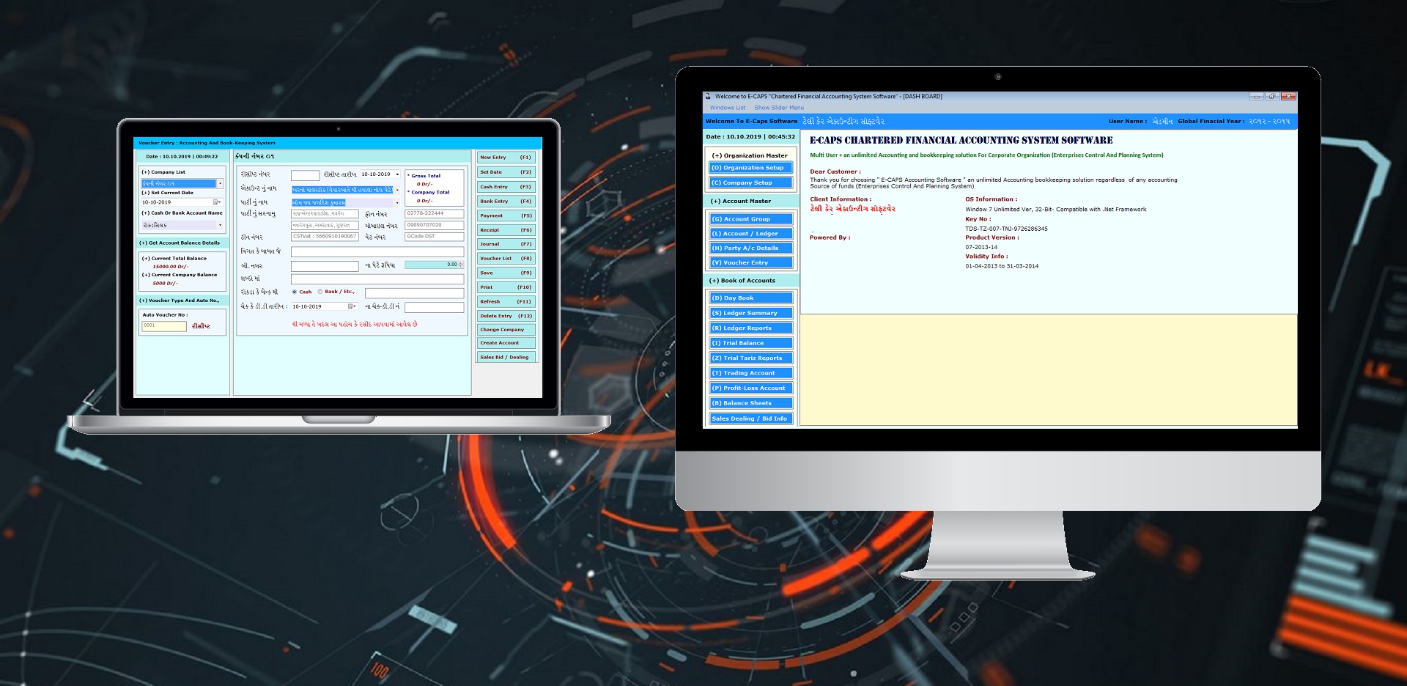Open the Cash Or Bank Account Name dropdown
1407x686 pixels.
(x=220, y=226)
